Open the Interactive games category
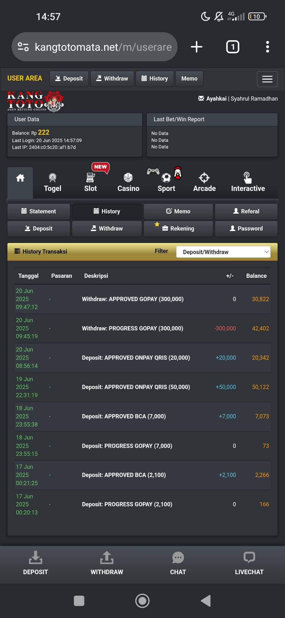Viewport: 285px width, 618px height. coord(248,183)
